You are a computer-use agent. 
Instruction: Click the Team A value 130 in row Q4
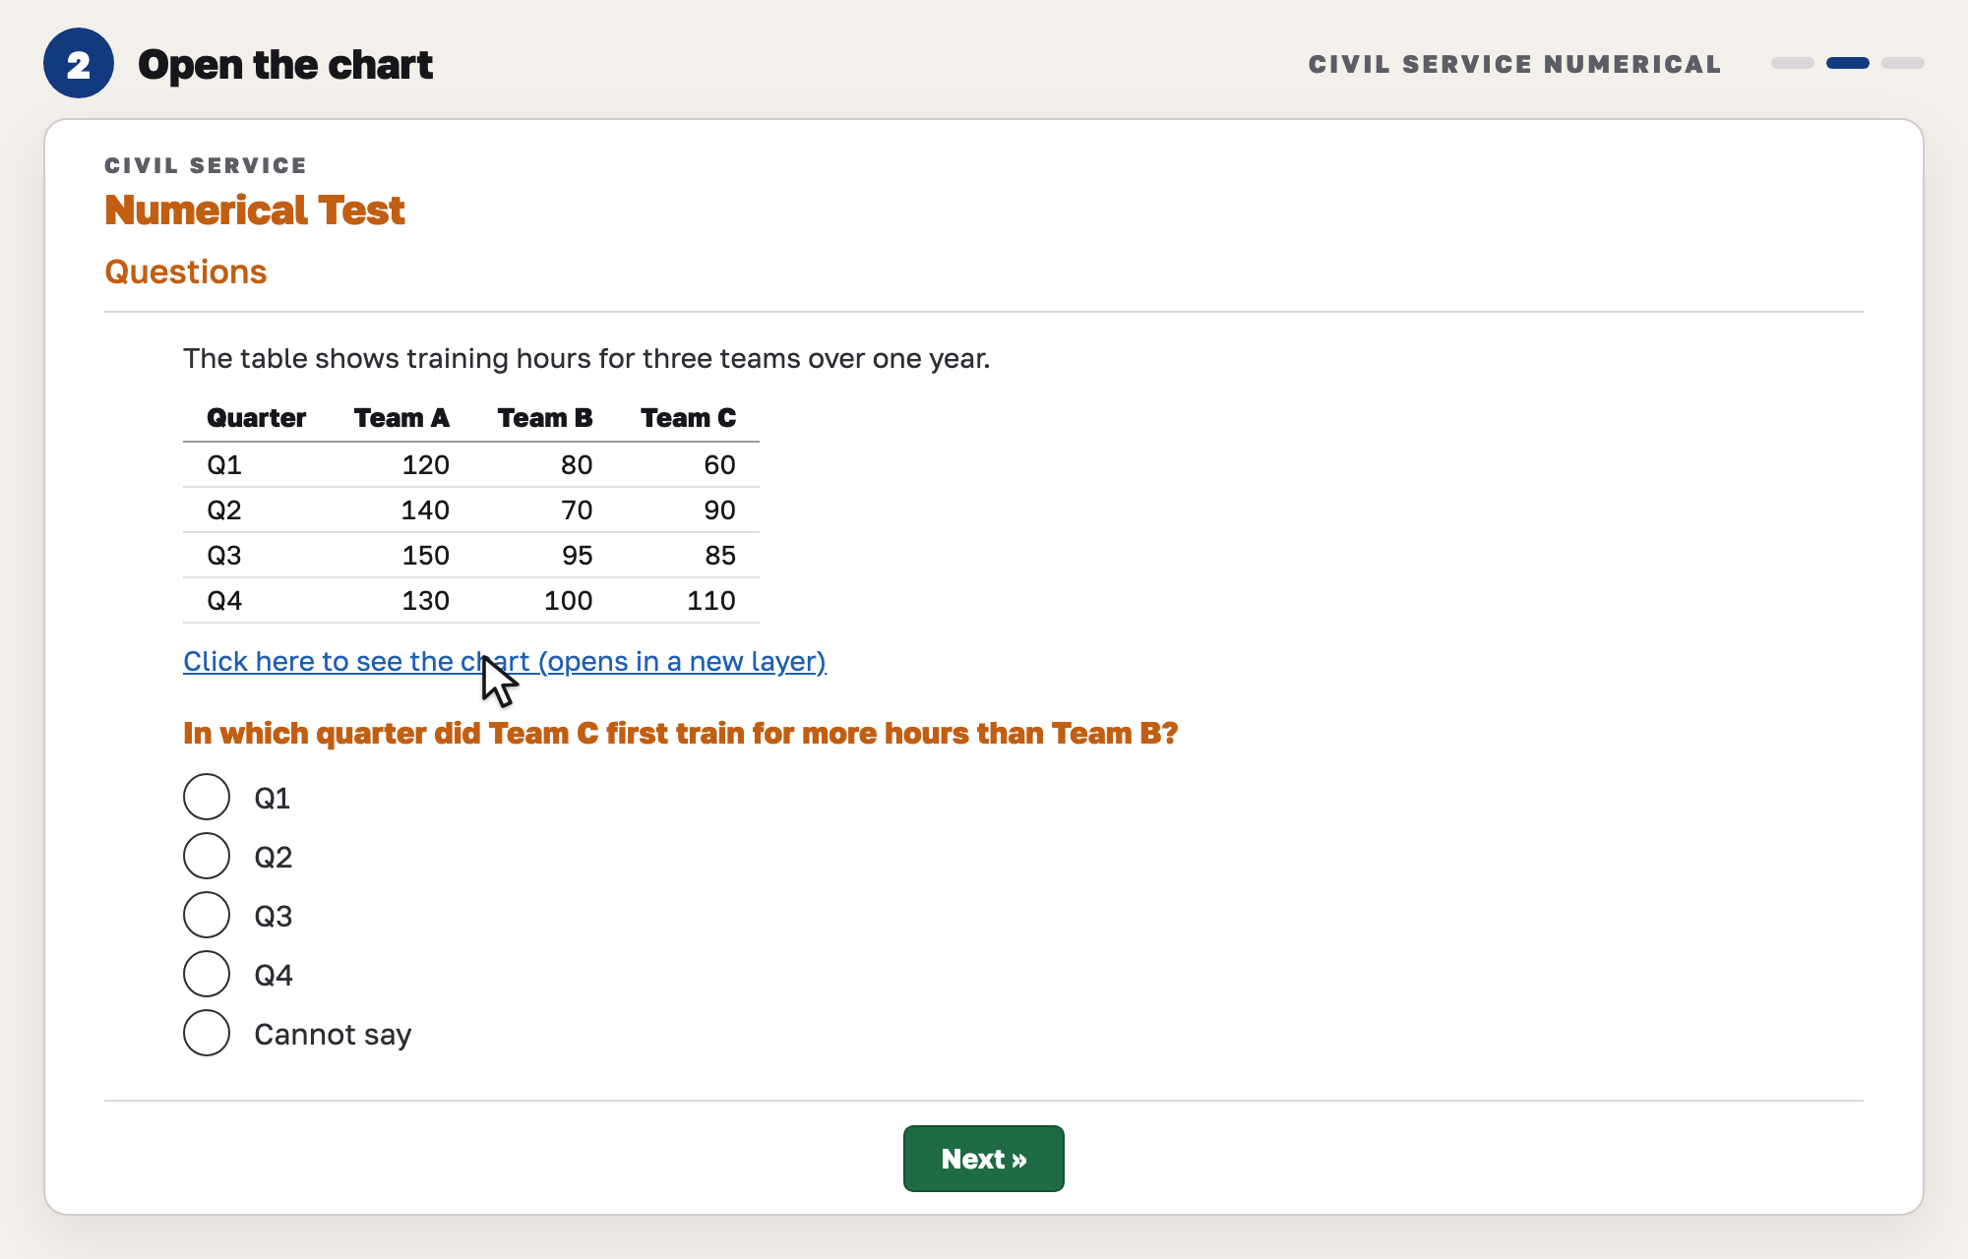(425, 600)
